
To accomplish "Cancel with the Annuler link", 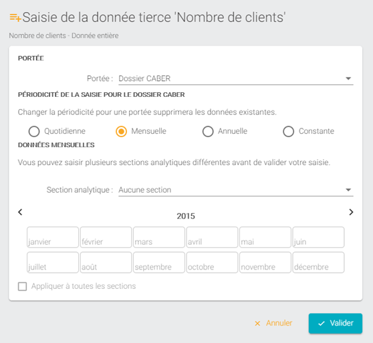I will 279,323.
